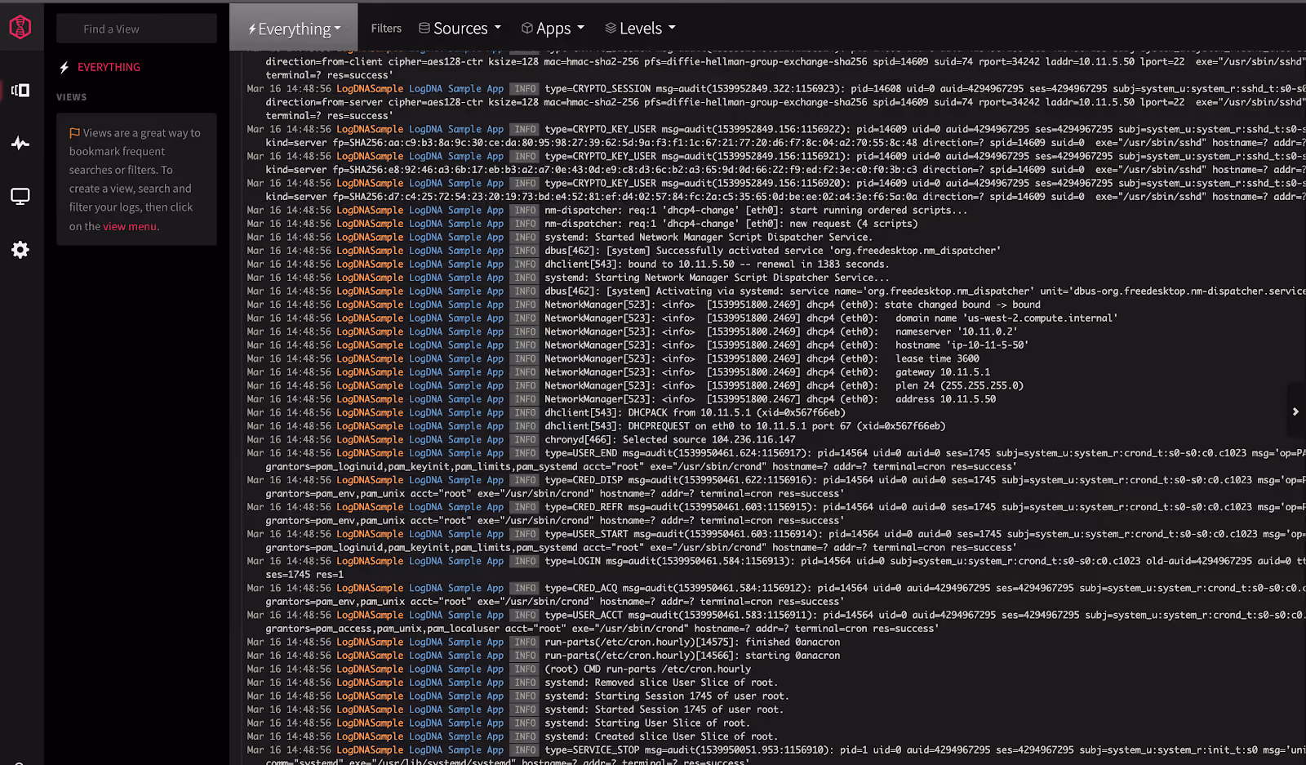
Task: Expand the right-side panel arrow
Action: 1295,411
